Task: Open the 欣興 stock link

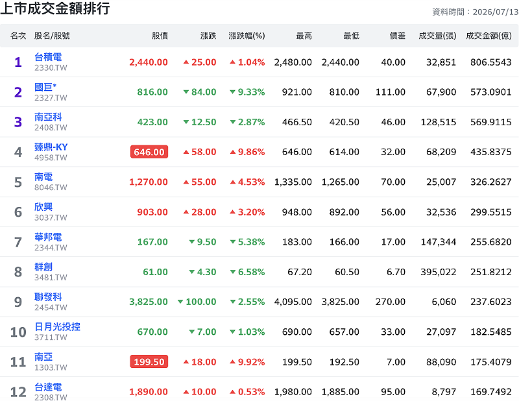Action: [x=43, y=207]
